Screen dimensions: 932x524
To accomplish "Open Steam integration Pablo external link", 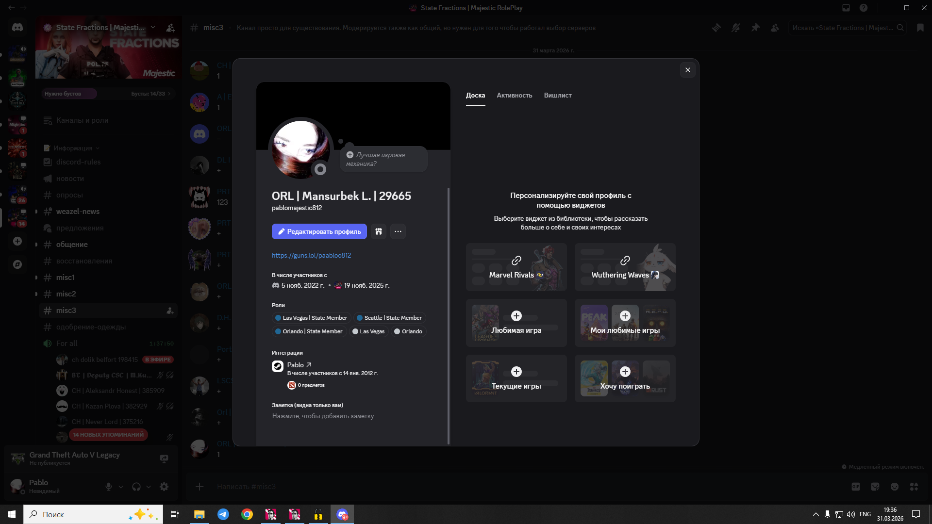I will pos(299,365).
